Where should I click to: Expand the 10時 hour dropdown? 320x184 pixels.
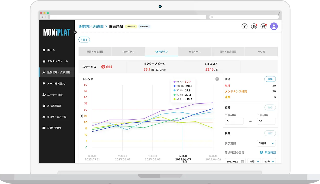coord(254,161)
